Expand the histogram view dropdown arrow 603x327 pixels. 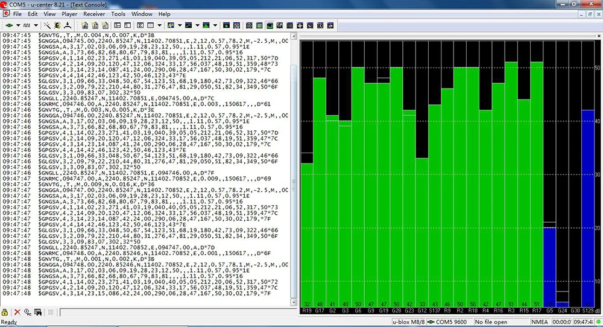click(215, 25)
